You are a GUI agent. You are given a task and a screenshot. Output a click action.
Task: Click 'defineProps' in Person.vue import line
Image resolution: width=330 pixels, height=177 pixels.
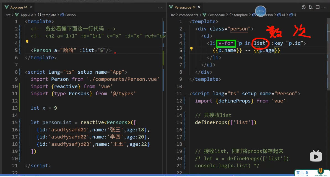(x=235, y=101)
